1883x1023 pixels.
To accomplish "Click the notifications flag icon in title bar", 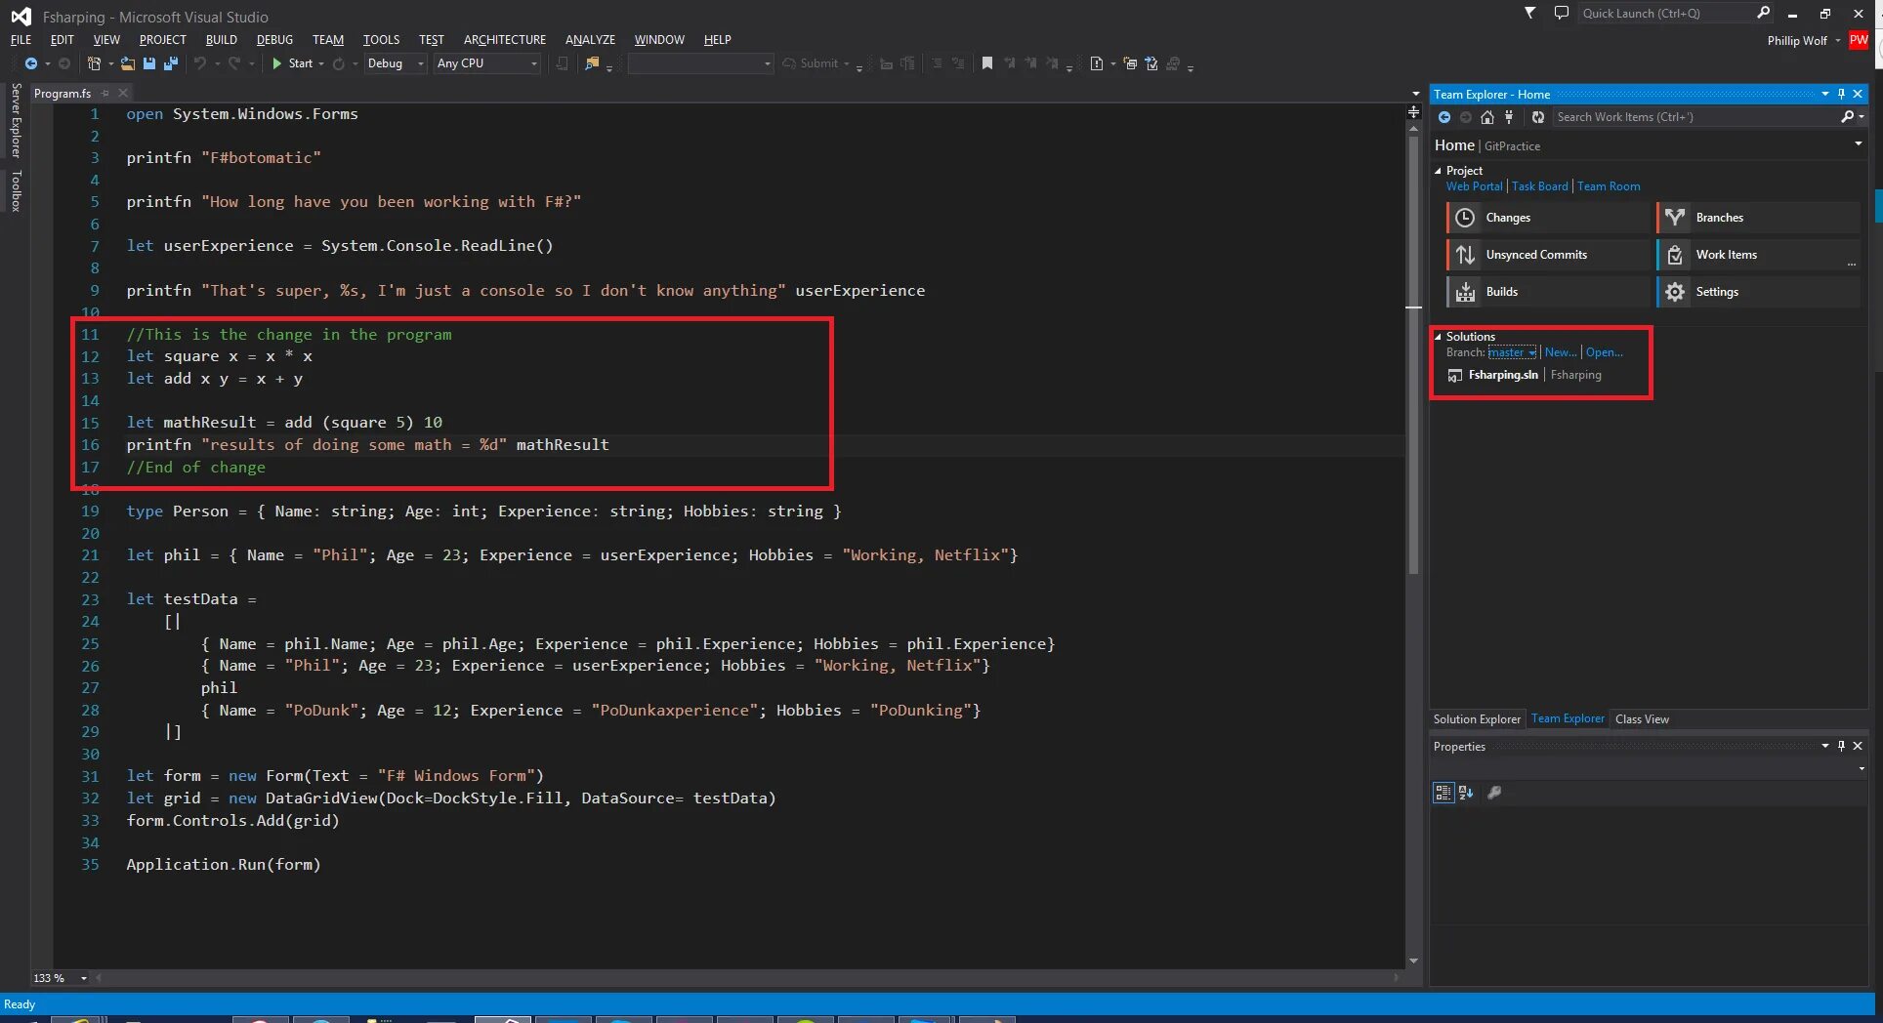I will pos(1530,13).
